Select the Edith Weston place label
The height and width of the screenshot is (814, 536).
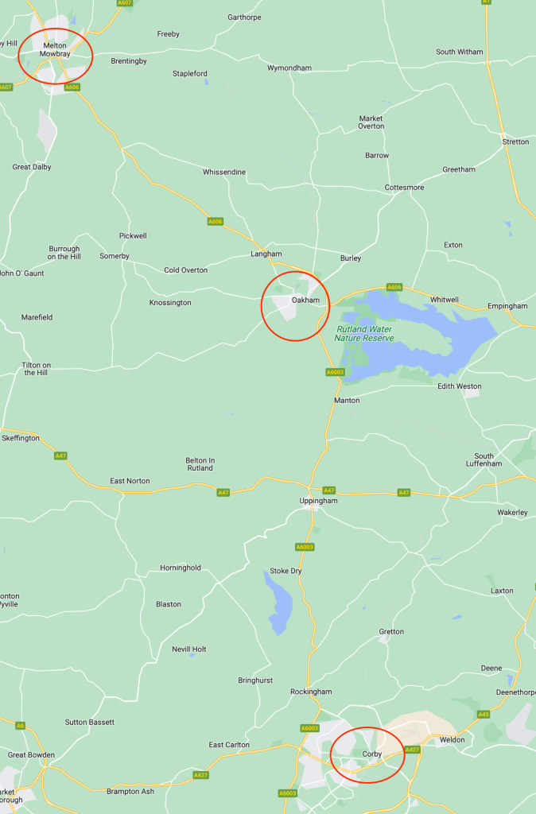click(x=460, y=386)
